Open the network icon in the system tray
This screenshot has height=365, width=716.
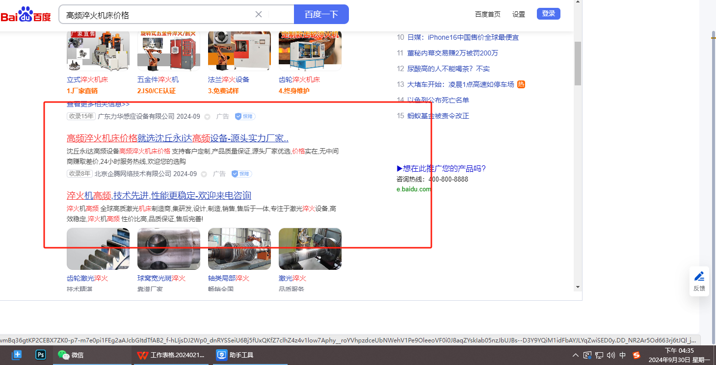tap(599, 355)
